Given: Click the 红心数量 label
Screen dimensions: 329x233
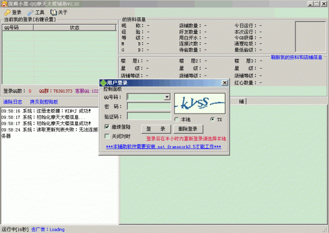Looking at the screenshot, I should click(245, 83).
